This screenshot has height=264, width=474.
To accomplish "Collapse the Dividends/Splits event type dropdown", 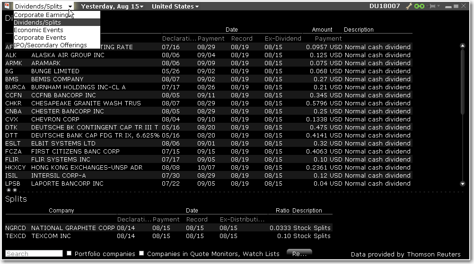I will point(43,7).
